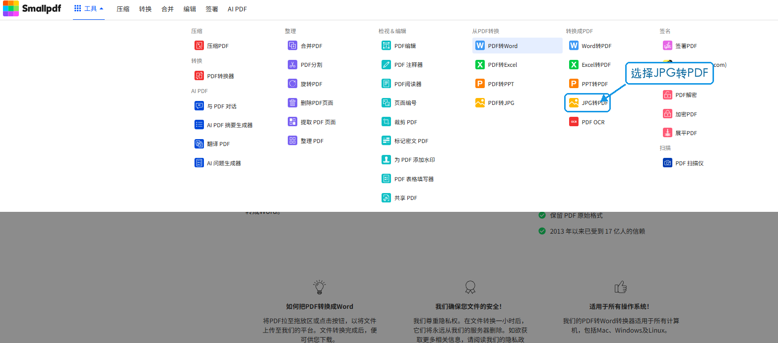This screenshot has width=778, height=343.
Task: Click the 为 PDF 添加水印 stamp icon
Action: pyautogui.click(x=387, y=159)
